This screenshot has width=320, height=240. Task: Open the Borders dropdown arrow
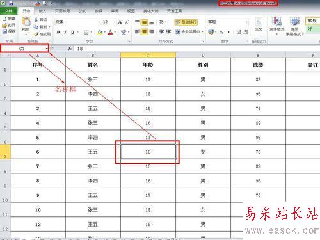(91, 32)
